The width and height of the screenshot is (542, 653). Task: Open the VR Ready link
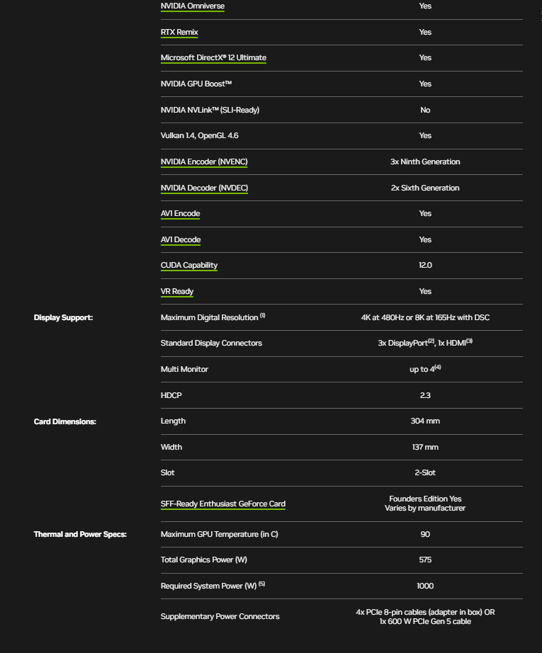point(177,292)
